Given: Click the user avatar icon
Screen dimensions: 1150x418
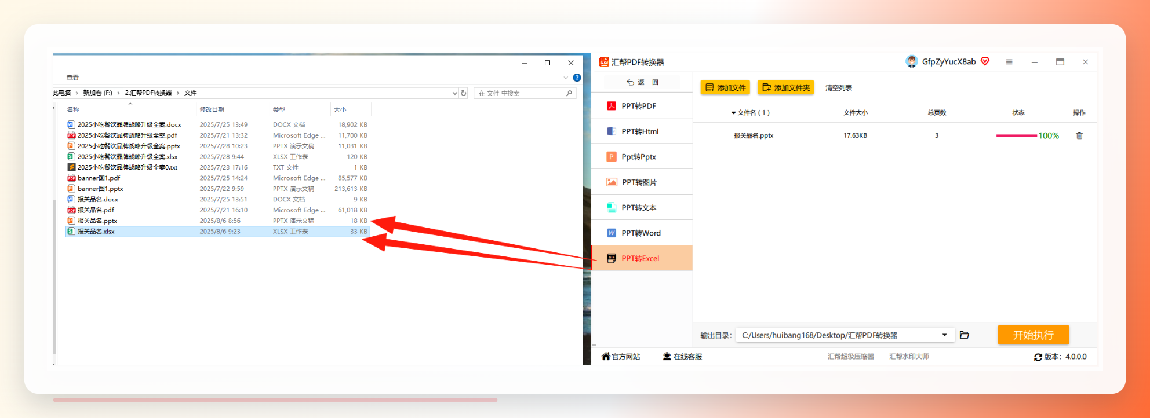Looking at the screenshot, I should click(912, 61).
